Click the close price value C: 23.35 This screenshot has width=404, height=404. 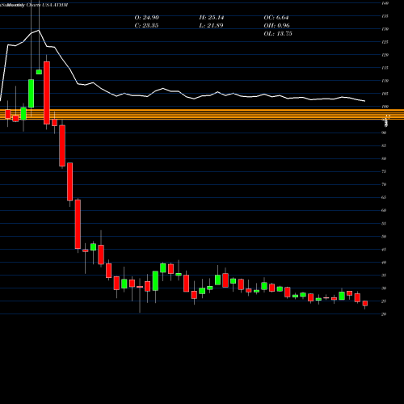pos(146,26)
